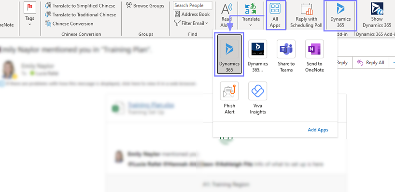Screen dimensions: 395x192
Task: Click the Dynamics 365 ribbon button
Action: [x=340, y=15]
